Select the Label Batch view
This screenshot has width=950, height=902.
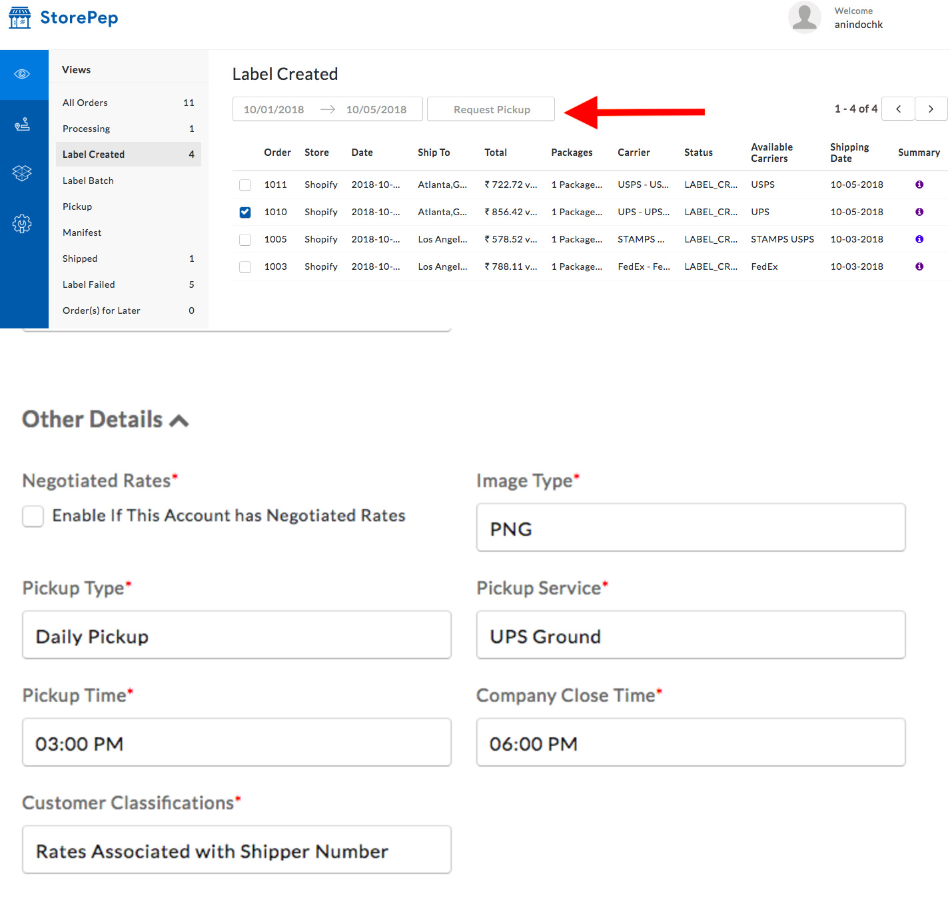[129, 181]
